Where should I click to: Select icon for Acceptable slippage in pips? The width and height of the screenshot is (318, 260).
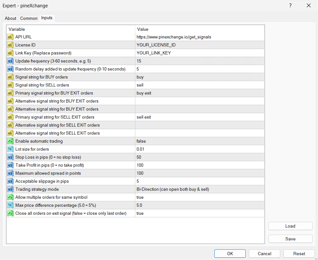(x=10, y=181)
